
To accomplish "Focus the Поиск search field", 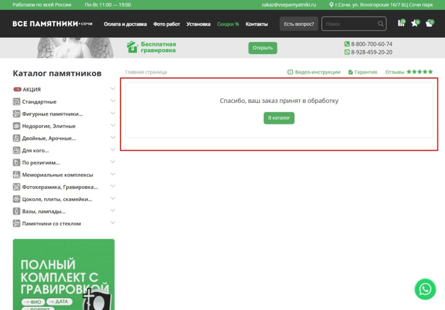I will 350,24.
